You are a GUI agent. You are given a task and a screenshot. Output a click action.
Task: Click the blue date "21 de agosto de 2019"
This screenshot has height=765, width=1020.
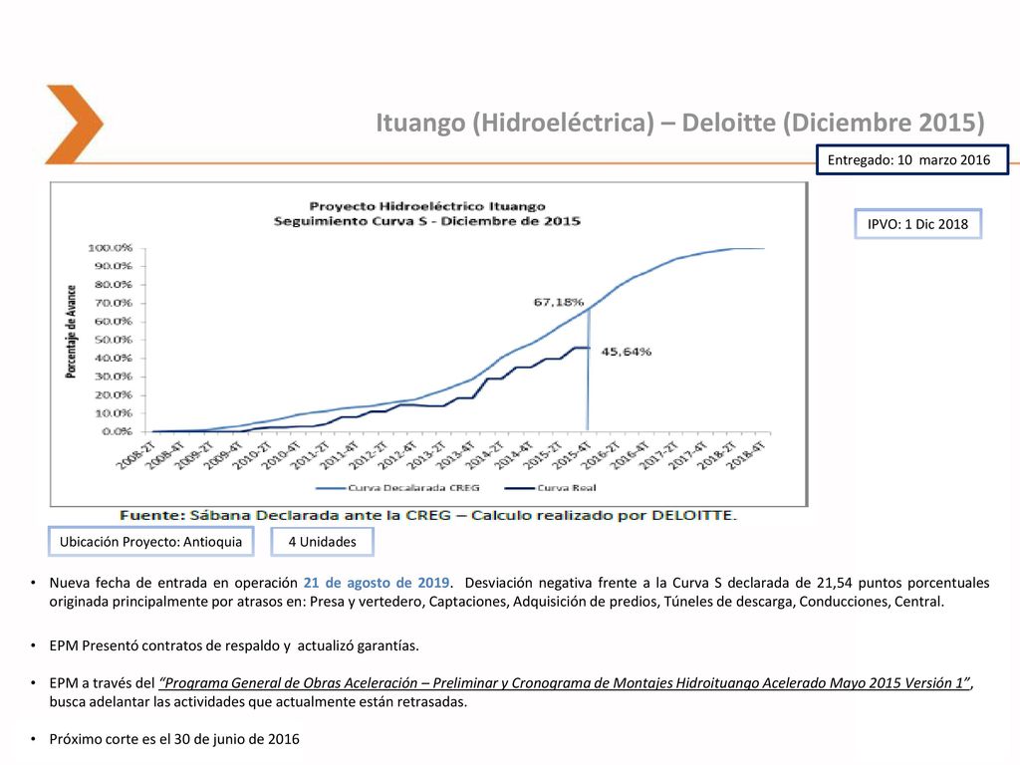(x=376, y=583)
